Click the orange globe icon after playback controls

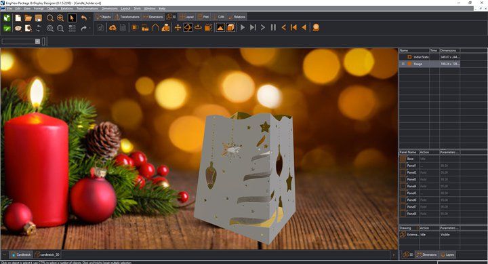click(x=316, y=28)
